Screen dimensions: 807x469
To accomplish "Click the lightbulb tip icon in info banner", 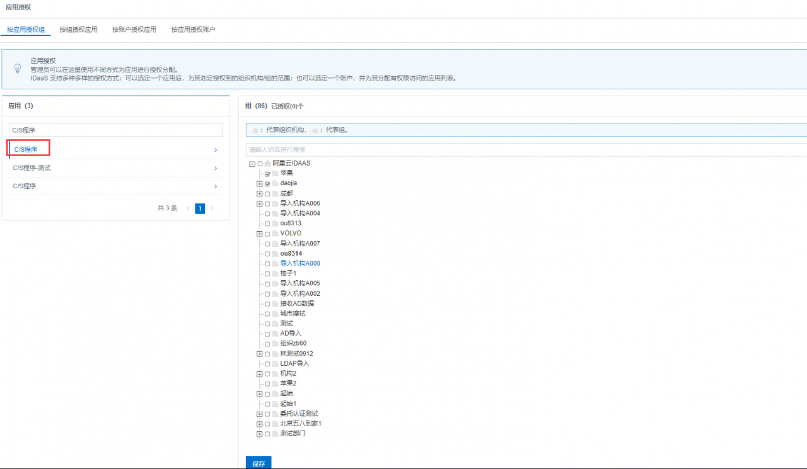I will pyautogui.click(x=18, y=69).
